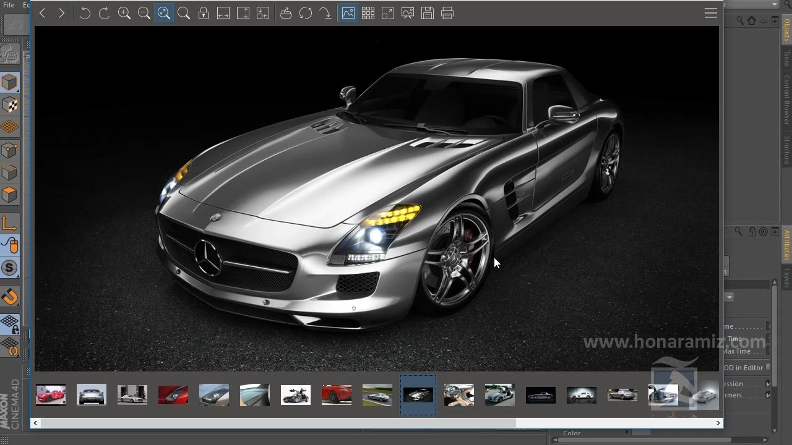Click the Object Manager home icon
792x445 pixels.
pos(751,20)
